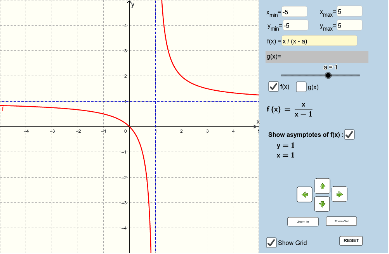Viewport: 389px width, 254px height.
Task: Click the 'Show asymptotes of f(x) :' label
Action: click(306, 135)
